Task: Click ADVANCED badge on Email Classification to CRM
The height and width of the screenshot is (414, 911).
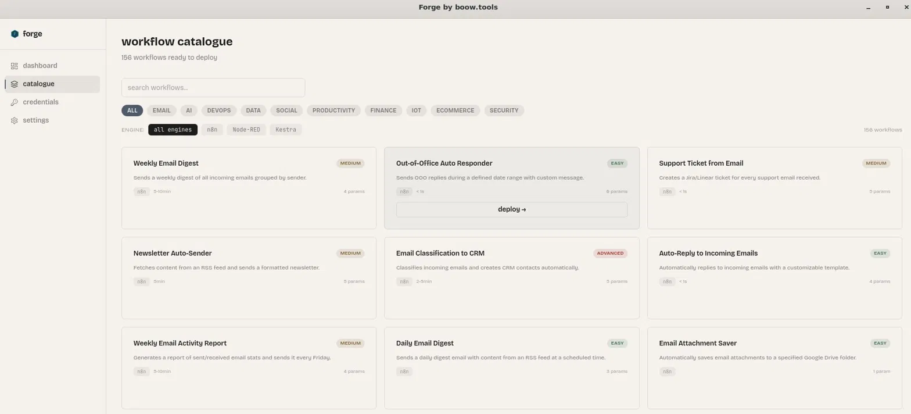Action: [x=610, y=254]
